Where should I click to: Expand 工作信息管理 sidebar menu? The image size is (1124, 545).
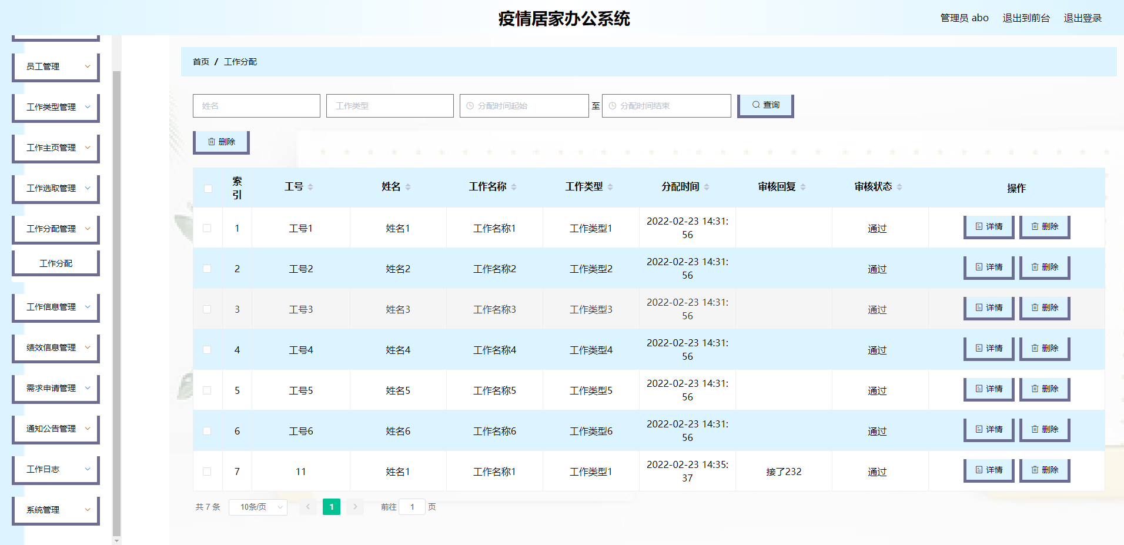click(x=56, y=307)
